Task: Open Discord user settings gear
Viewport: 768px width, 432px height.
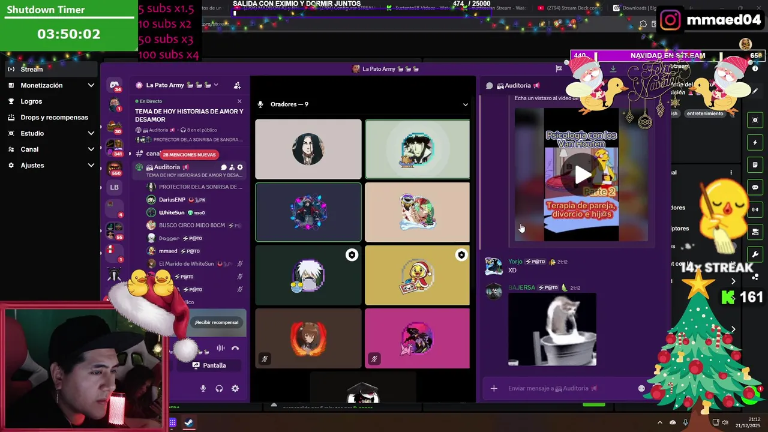Action: point(235,388)
